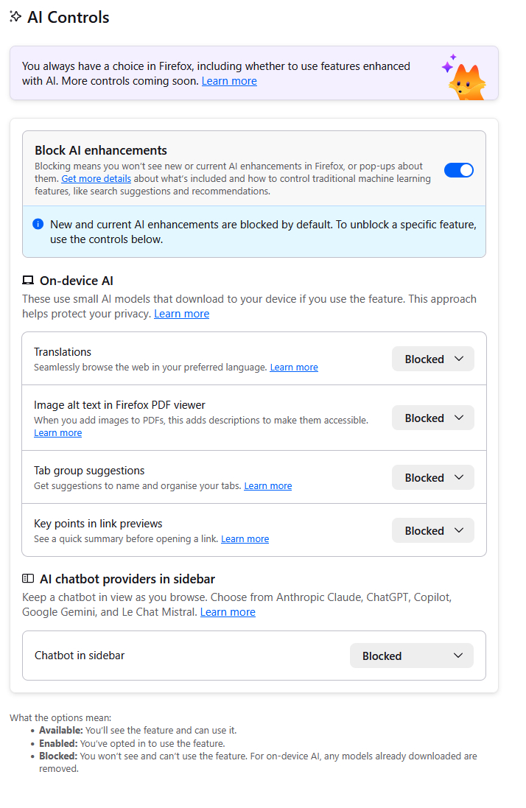Click the Firefox fox mascot illustration

[x=465, y=78]
